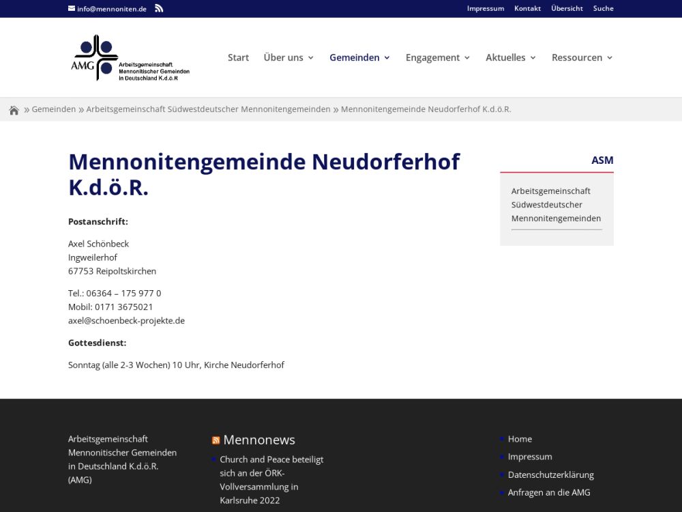Click the Übersicht link in top bar
This screenshot has width=682, height=512.
click(567, 9)
